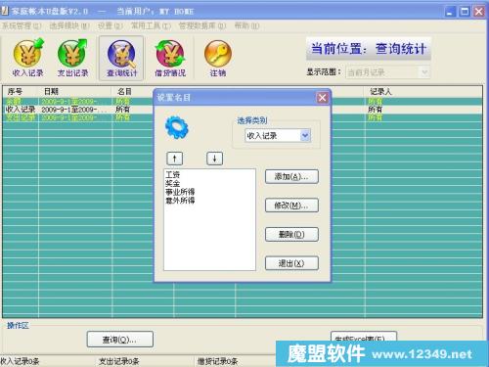Select the 收入记录 row in the table
This screenshot has height=367, width=489.
click(x=243, y=110)
